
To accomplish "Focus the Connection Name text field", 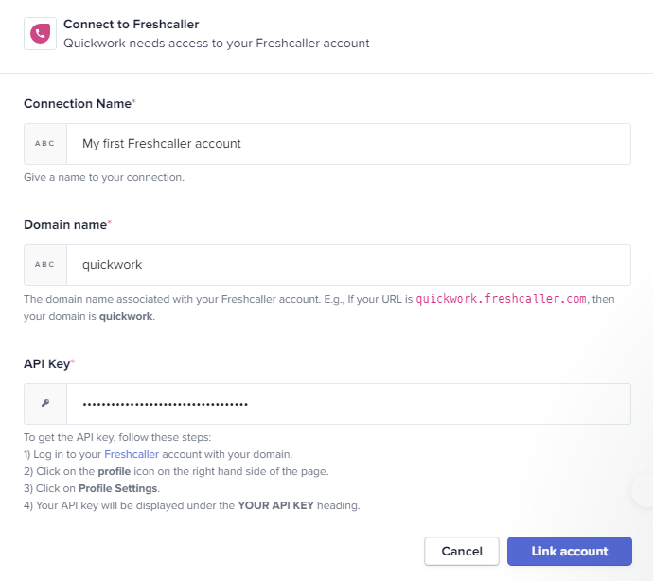I will click(x=348, y=144).
